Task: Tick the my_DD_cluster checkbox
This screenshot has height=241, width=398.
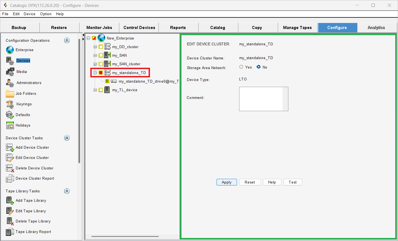Action: pos(101,47)
